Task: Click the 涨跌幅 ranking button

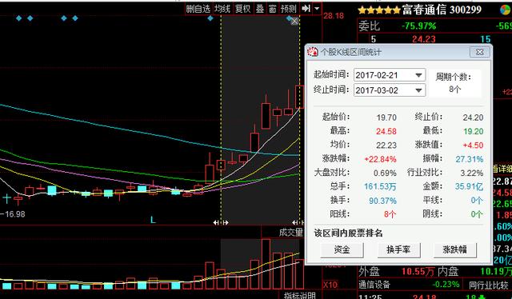Action: pyautogui.click(x=454, y=249)
